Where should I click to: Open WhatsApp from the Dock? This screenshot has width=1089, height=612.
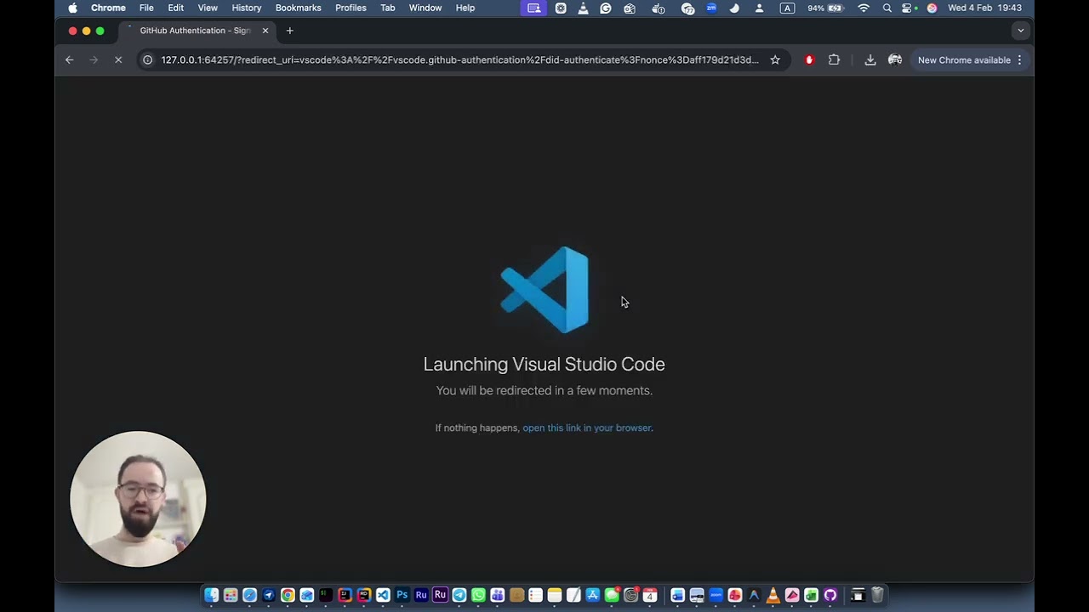478,595
